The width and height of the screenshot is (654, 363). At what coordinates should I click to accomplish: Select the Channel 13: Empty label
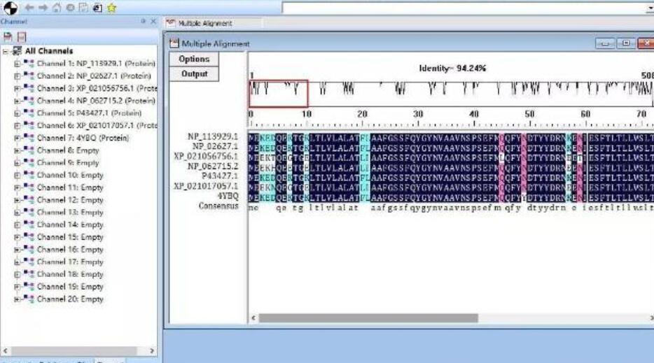point(69,212)
